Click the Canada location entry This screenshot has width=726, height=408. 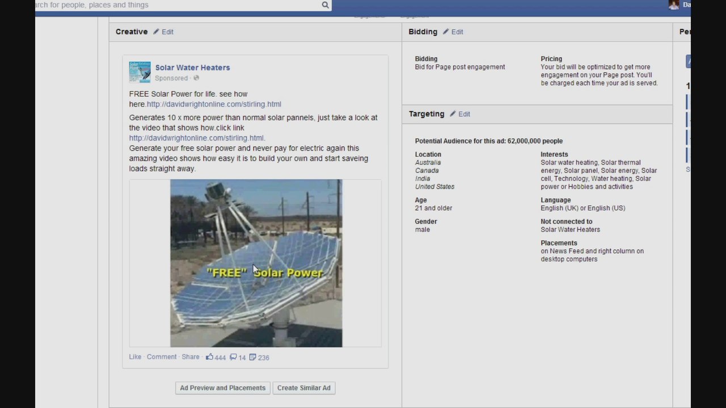coord(427,171)
